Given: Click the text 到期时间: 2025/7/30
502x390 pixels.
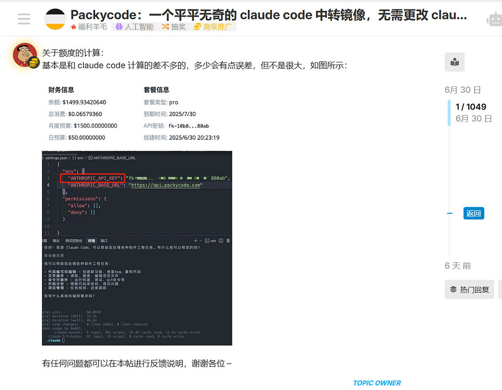Looking at the screenshot, I should click(170, 114).
